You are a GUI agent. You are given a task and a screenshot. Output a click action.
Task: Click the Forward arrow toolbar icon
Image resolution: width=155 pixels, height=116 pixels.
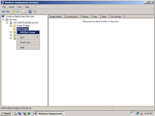point(8,12)
